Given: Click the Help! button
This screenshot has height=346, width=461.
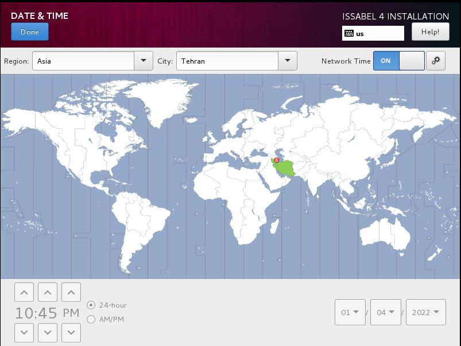Looking at the screenshot, I should coord(430,32).
